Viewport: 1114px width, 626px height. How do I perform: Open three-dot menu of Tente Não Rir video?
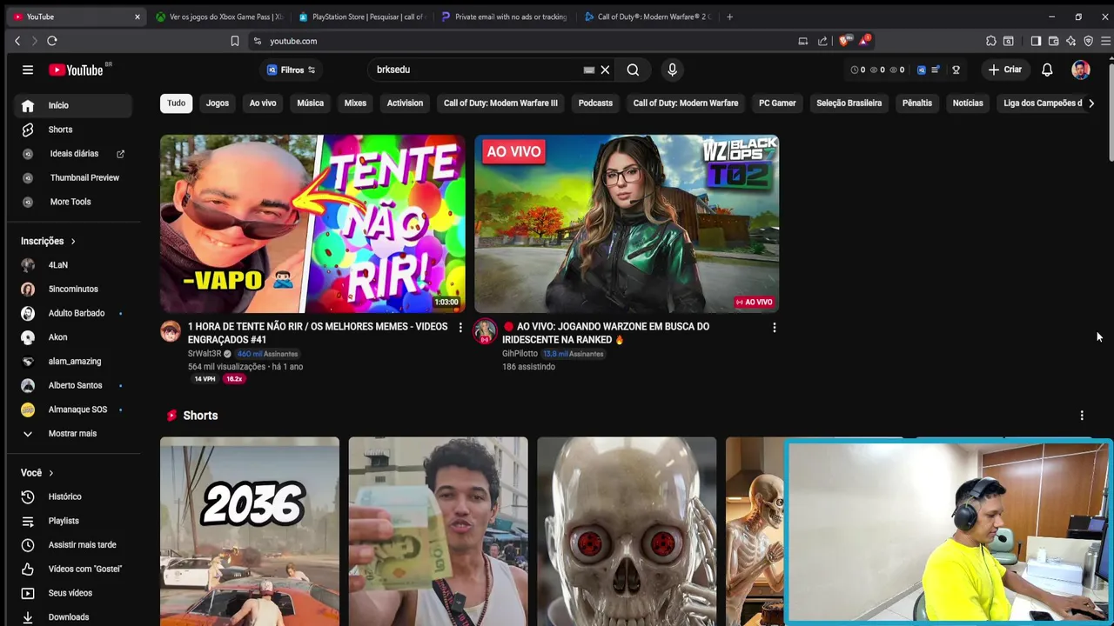pyautogui.click(x=460, y=328)
